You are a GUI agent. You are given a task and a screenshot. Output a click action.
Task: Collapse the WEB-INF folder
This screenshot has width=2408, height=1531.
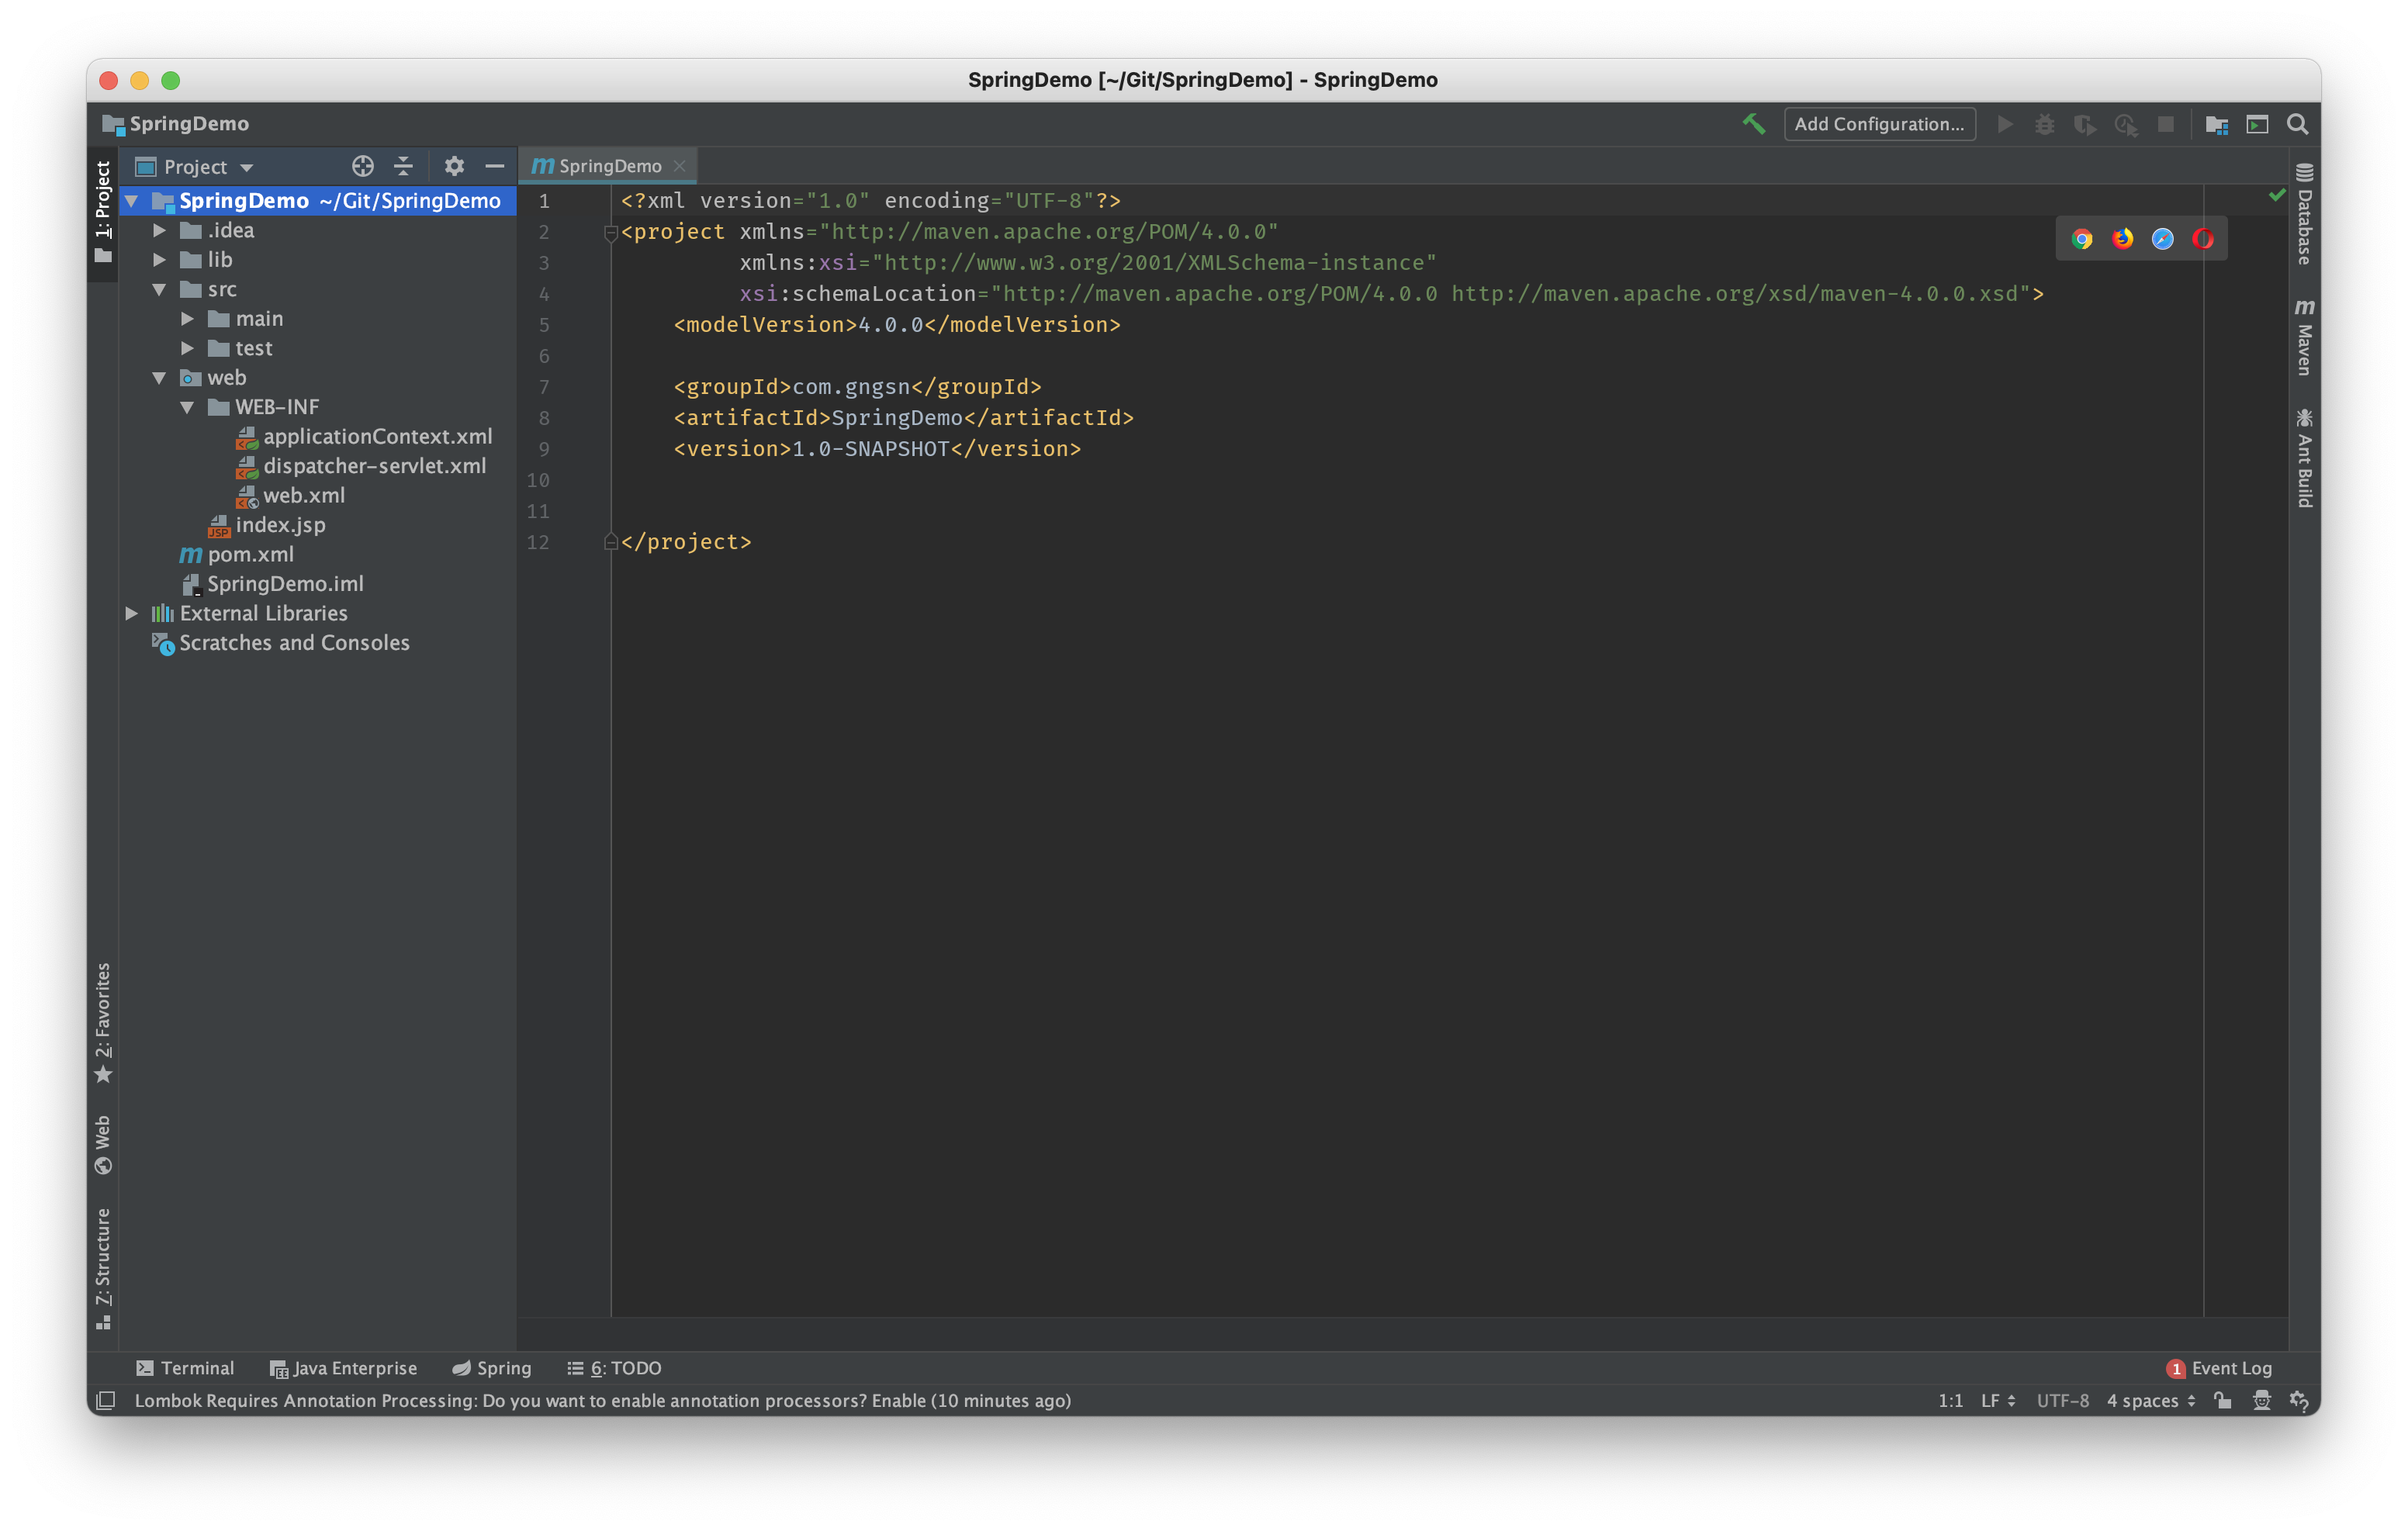(187, 407)
